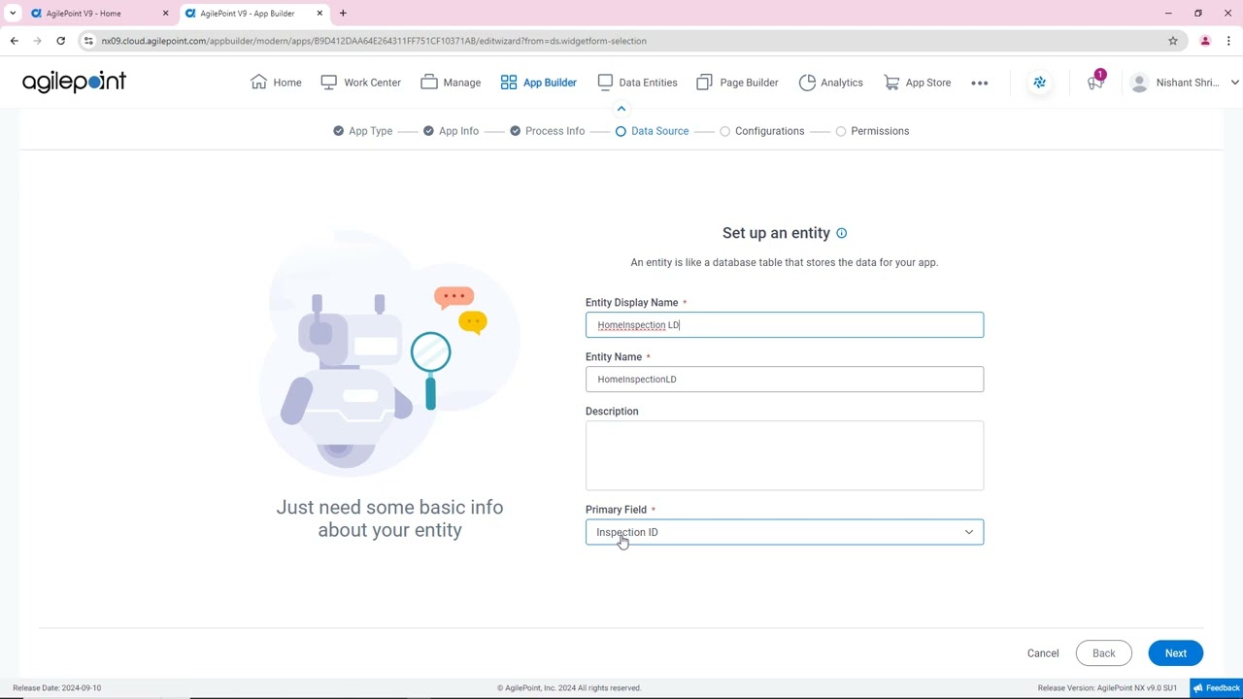Image resolution: width=1243 pixels, height=699 pixels.
Task: Close the App Builder browser tab
Action: (x=319, y=14)
